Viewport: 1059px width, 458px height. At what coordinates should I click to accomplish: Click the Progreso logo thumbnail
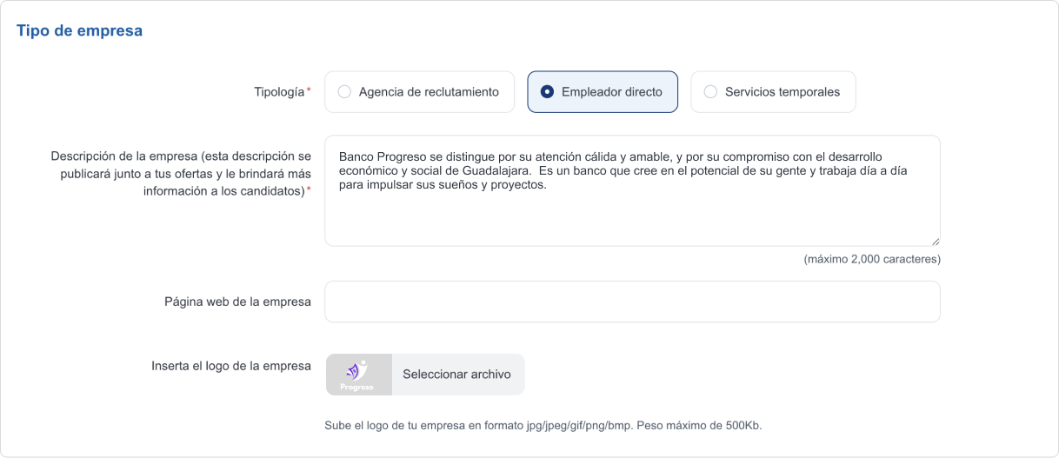pyautogui.click(x=358, y=375)
